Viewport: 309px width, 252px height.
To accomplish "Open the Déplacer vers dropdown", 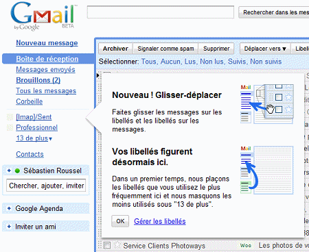I will (265, 49).
